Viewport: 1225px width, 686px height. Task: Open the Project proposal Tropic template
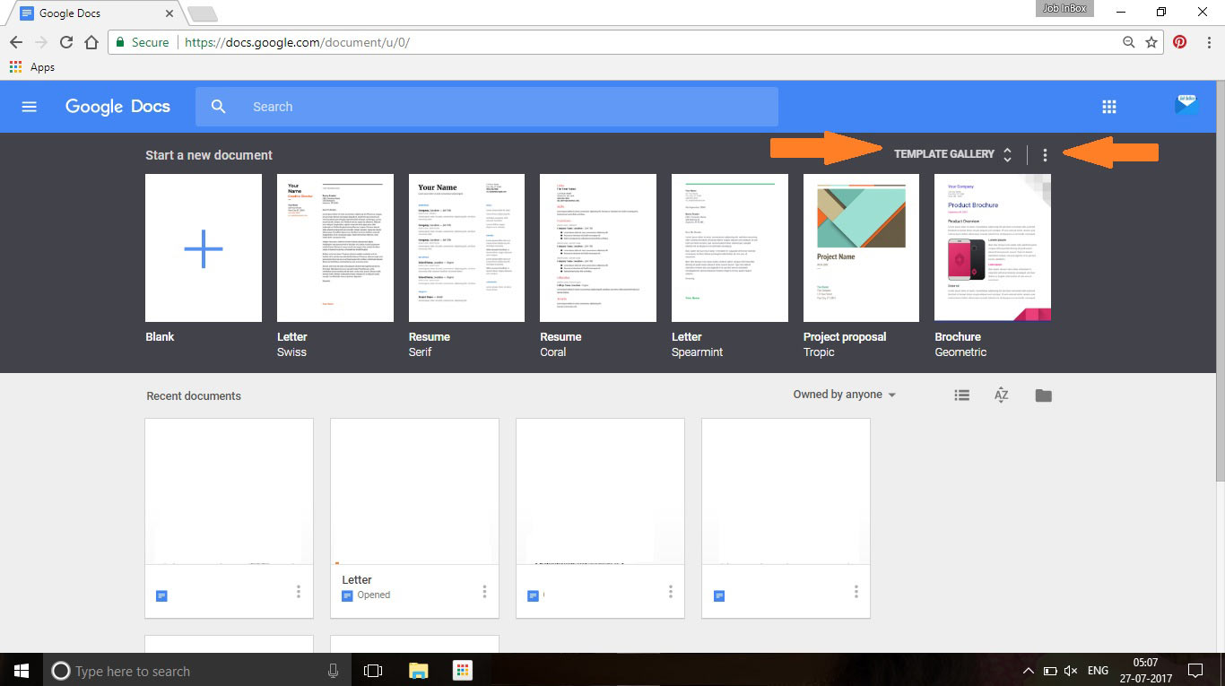(x=861, y=247)
